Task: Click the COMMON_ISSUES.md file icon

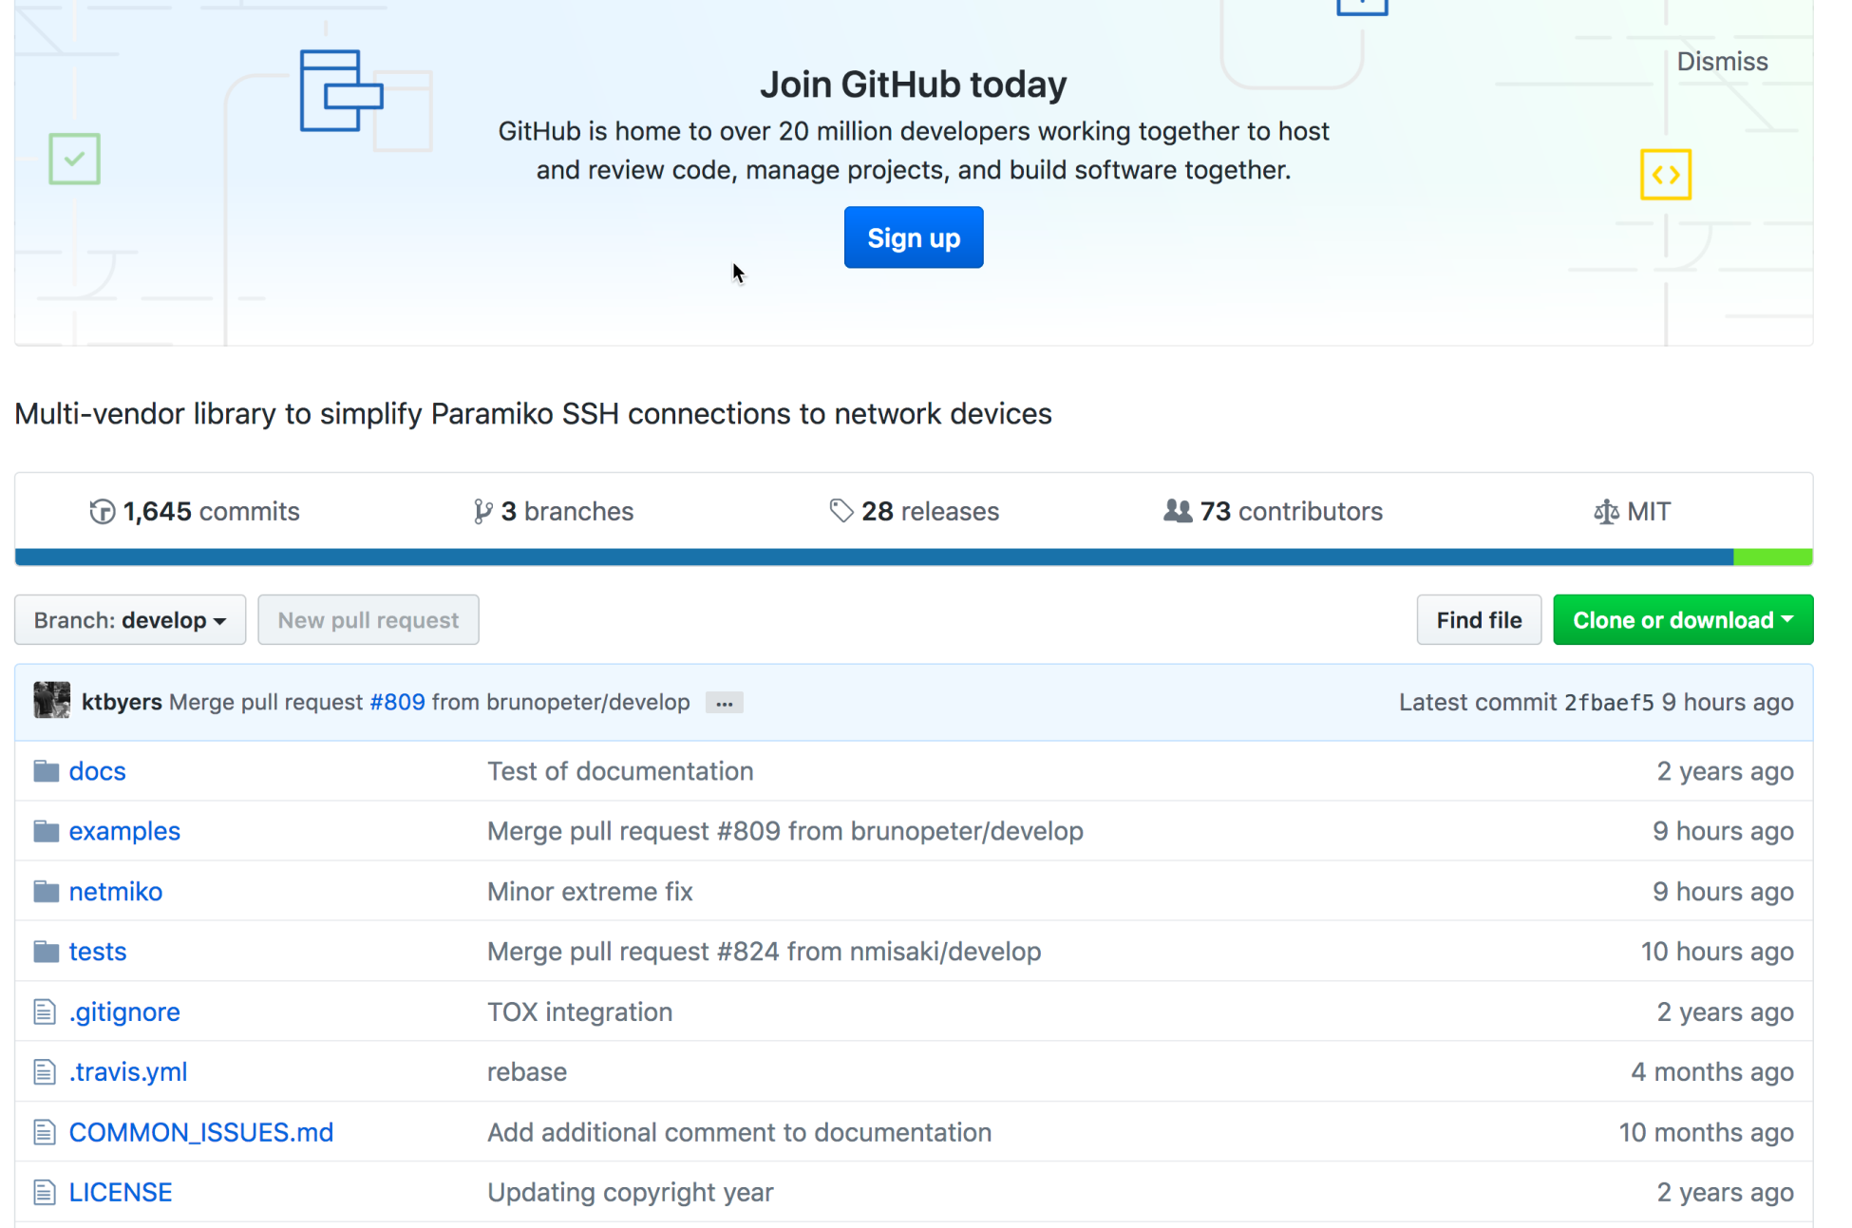Action: (x=45, y=1132)
